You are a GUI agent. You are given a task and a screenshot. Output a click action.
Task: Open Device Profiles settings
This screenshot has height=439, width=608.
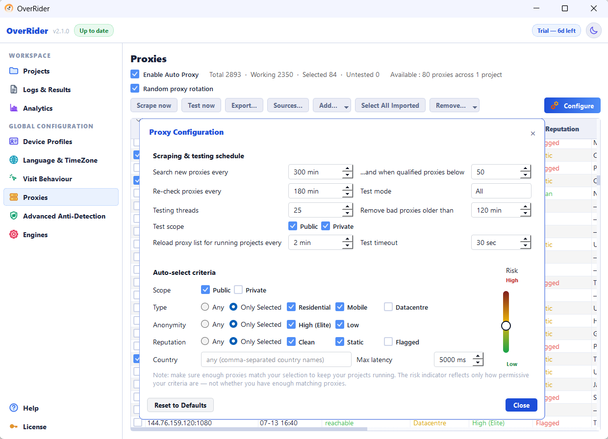point(61,142)
